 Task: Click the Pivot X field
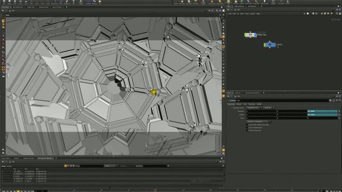pyautogui.click(x=261, y=118)
